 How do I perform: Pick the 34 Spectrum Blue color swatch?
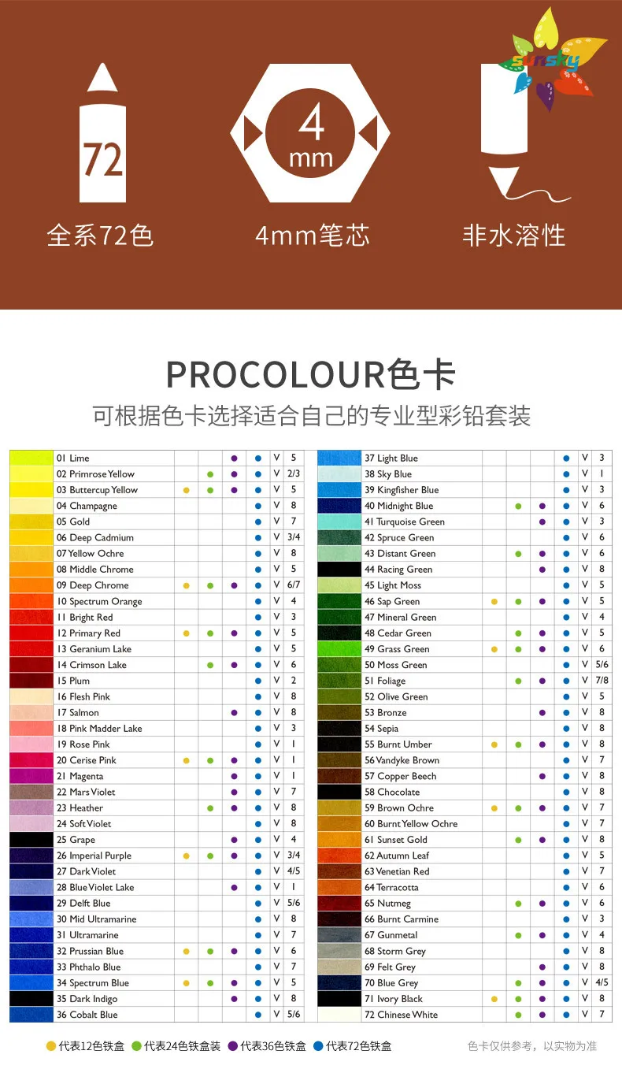click(31, 982)
